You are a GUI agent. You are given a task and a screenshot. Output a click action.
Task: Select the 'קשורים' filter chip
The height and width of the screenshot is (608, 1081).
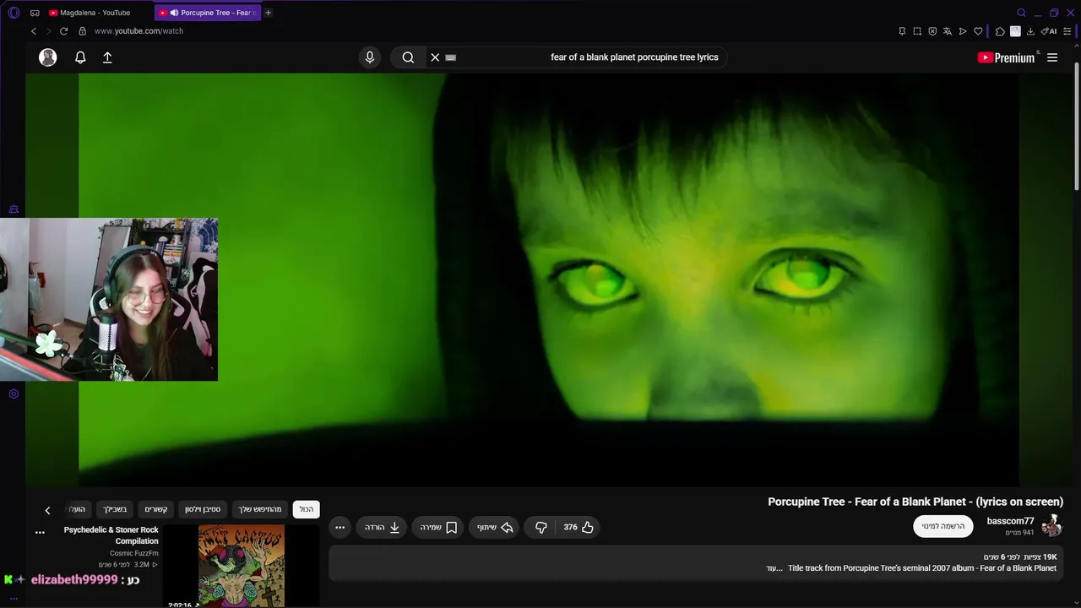pos(156,509)
